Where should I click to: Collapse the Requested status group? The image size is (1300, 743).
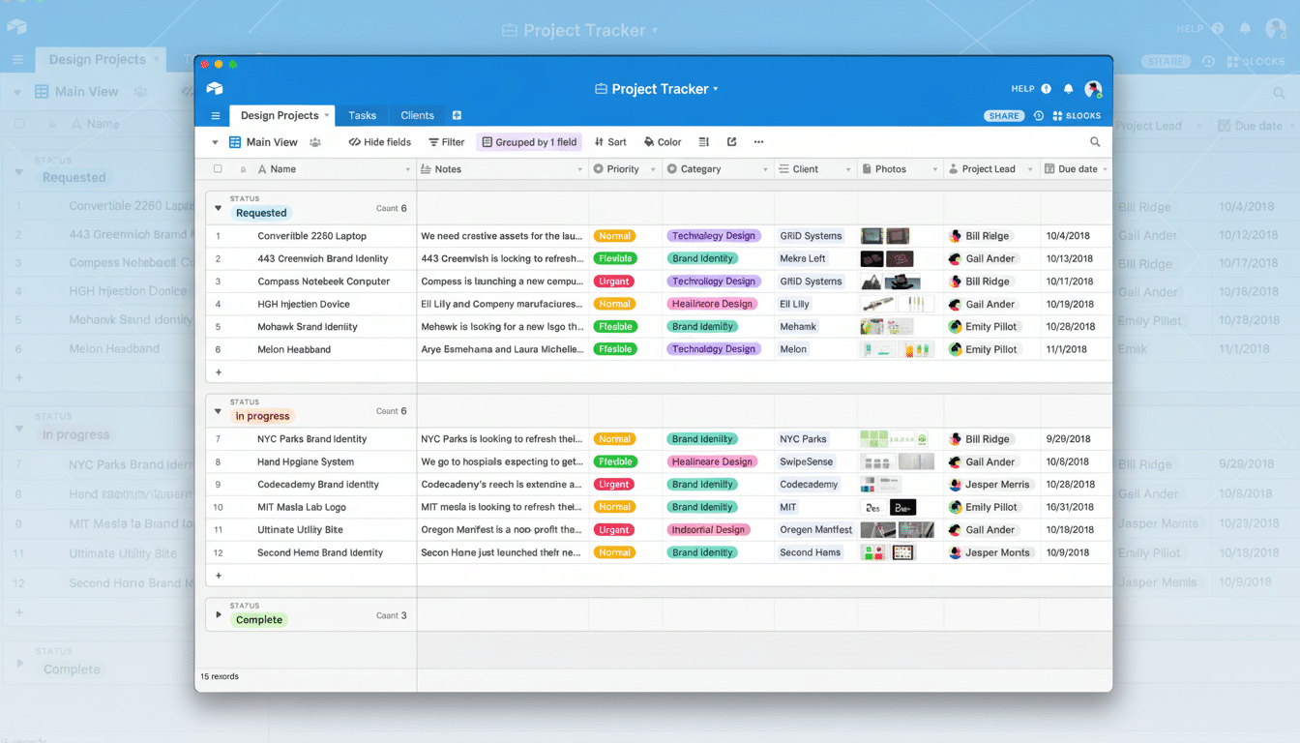(x=218, y=207)
